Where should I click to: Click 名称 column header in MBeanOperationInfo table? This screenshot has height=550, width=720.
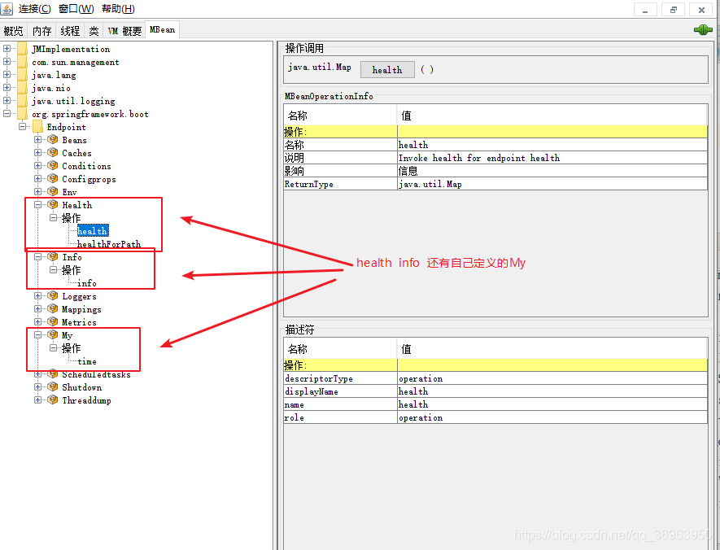point(340,116)
